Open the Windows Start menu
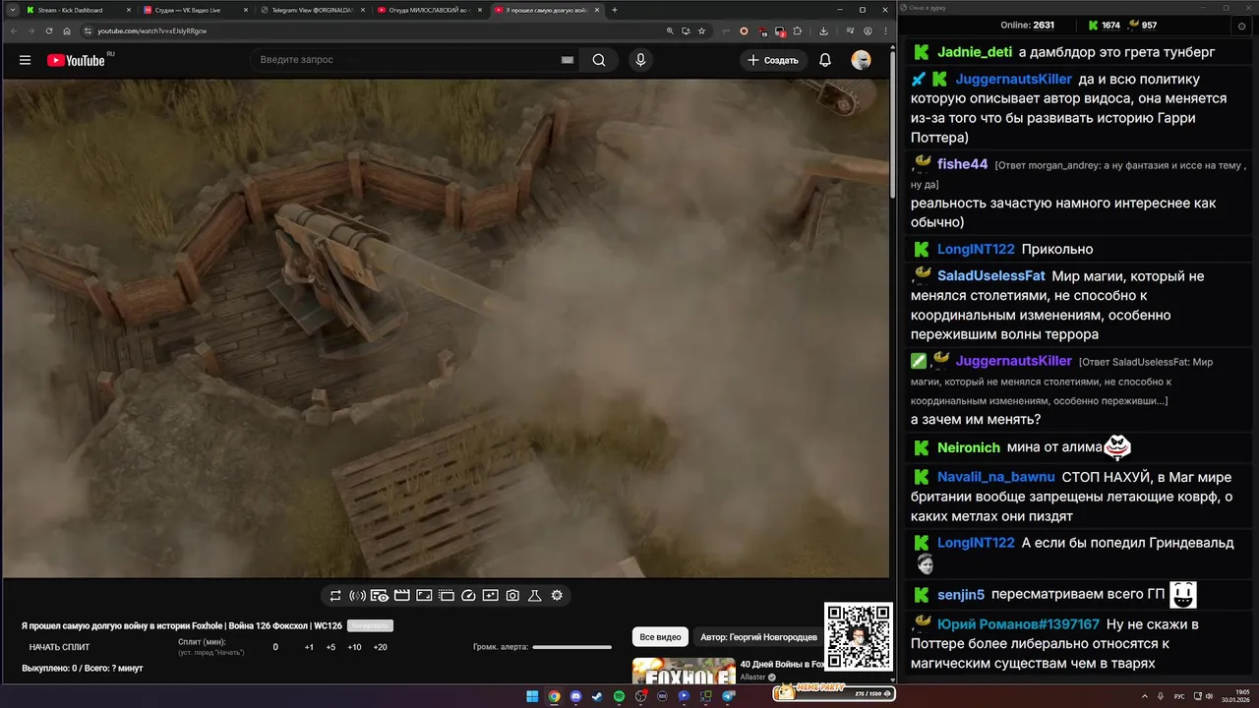 pyautogui.click(x=532, y=696)
